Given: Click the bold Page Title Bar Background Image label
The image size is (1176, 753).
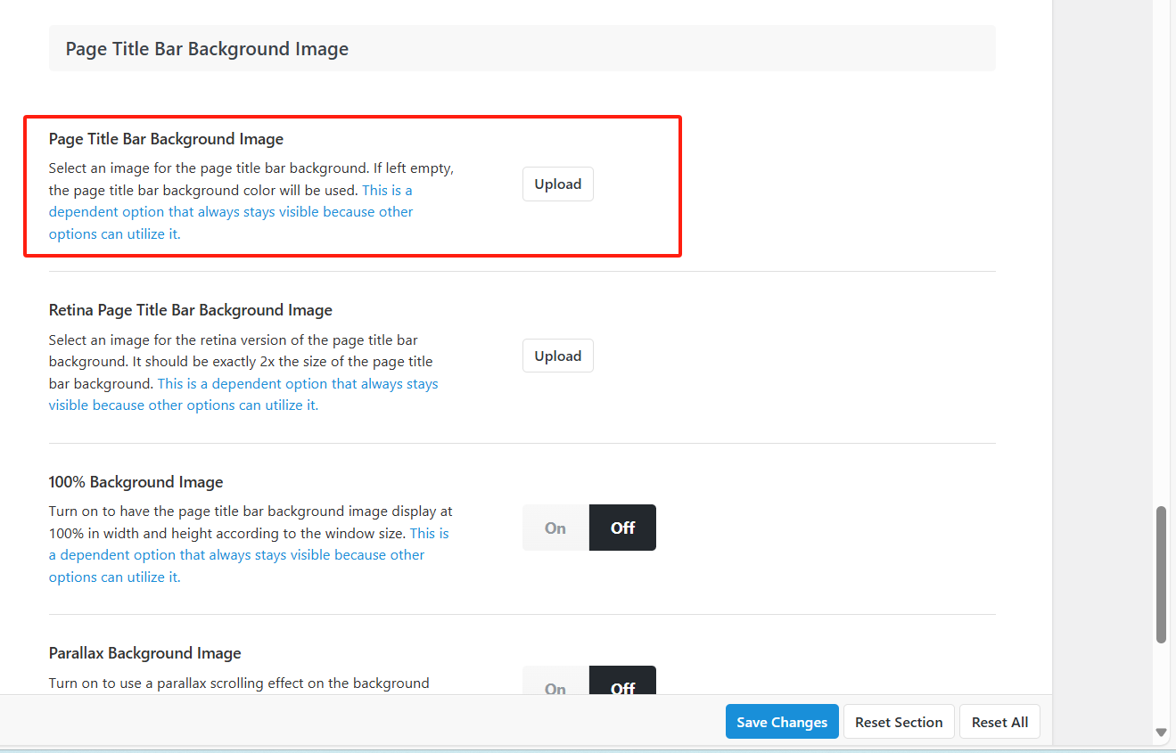Looking at the screenshot, I should (x=166, y=139).
